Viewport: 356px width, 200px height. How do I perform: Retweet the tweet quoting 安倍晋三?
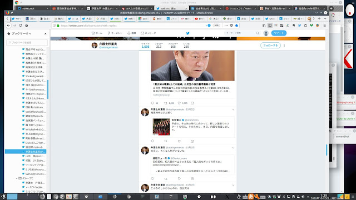(166, 141)
